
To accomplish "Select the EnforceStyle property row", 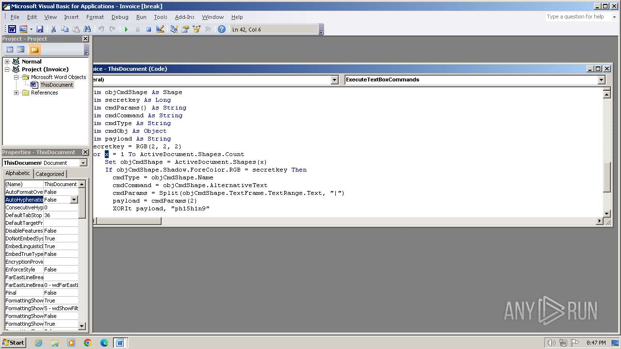I will tap(41, 270).
